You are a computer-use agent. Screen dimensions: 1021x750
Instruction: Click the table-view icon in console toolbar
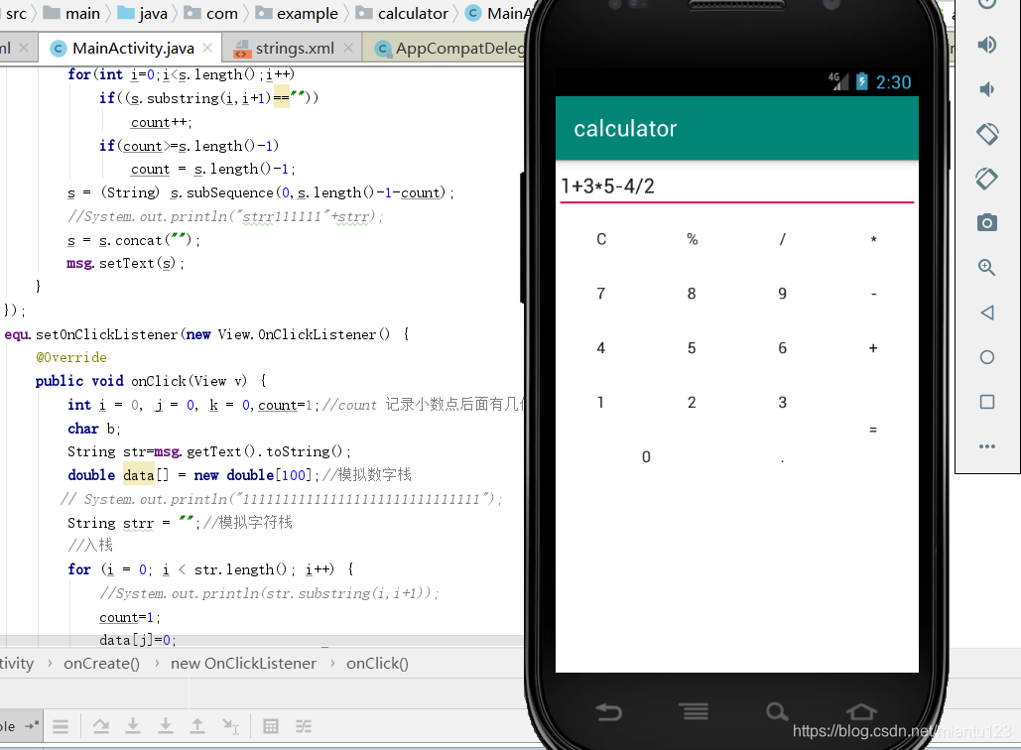(271, 726)
